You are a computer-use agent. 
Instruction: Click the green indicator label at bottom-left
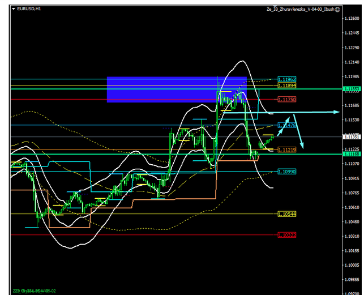(34, 291)
